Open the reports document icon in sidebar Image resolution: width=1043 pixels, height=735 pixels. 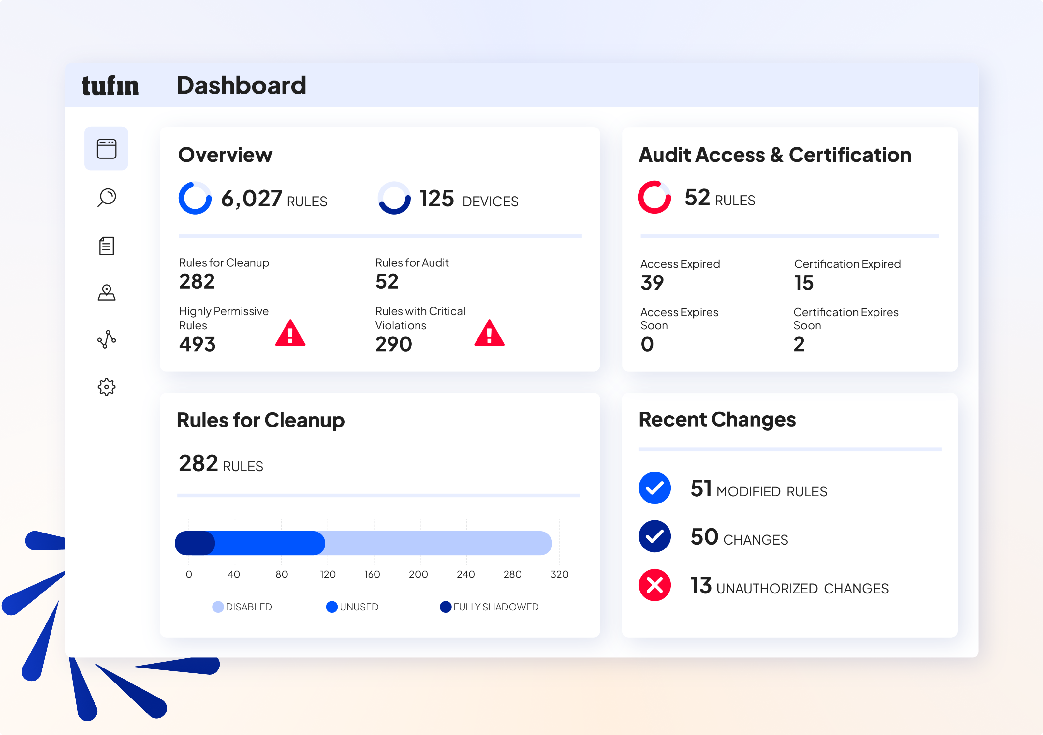click(106, 246)
